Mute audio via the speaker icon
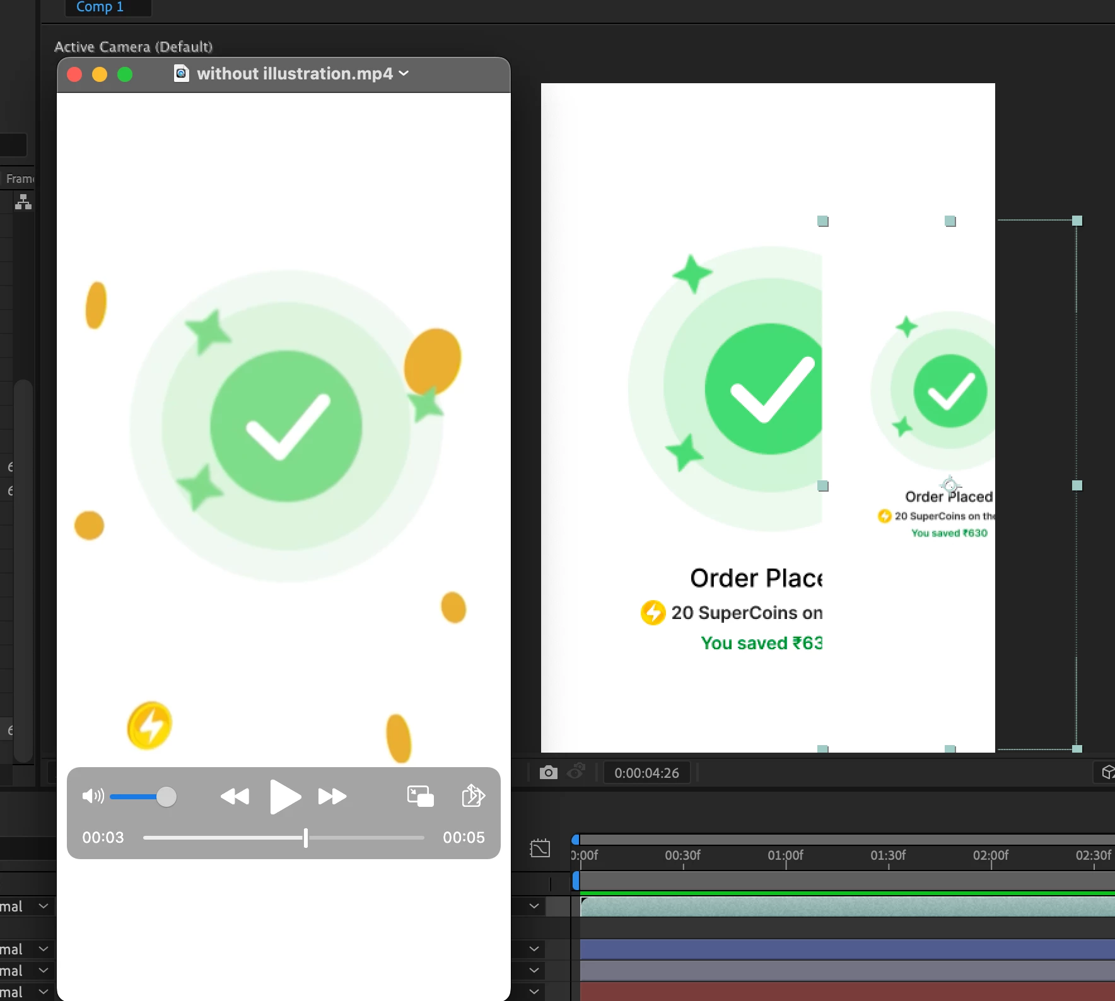 [x=93, y=796]
